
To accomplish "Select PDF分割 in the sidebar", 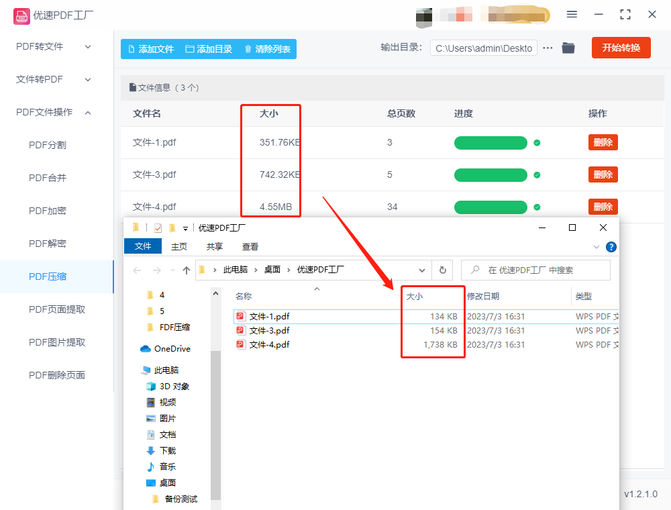I will tap(48, 145).
